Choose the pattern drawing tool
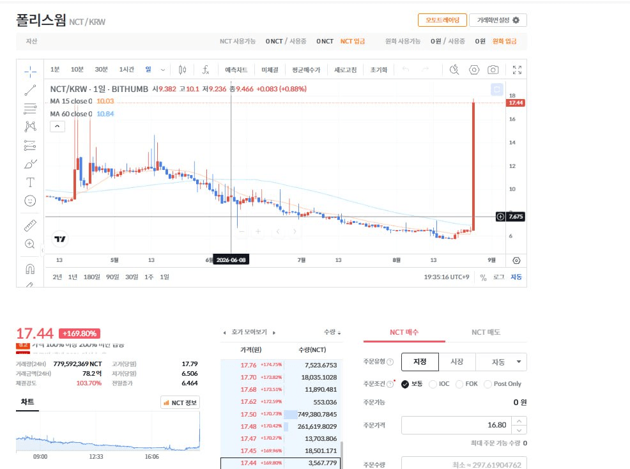 point(30,127)
